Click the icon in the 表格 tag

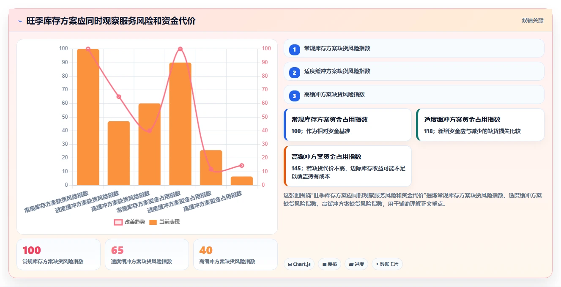324,264
